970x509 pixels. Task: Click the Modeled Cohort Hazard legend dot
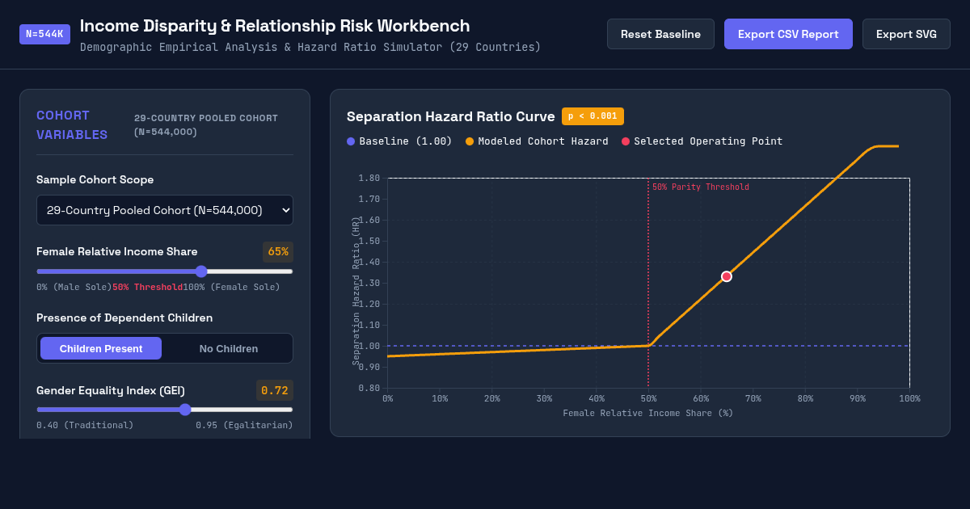click(x=470, y=141)
